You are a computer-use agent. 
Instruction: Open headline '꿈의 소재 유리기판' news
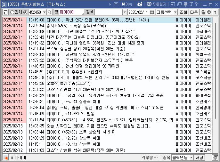(105, 96)
